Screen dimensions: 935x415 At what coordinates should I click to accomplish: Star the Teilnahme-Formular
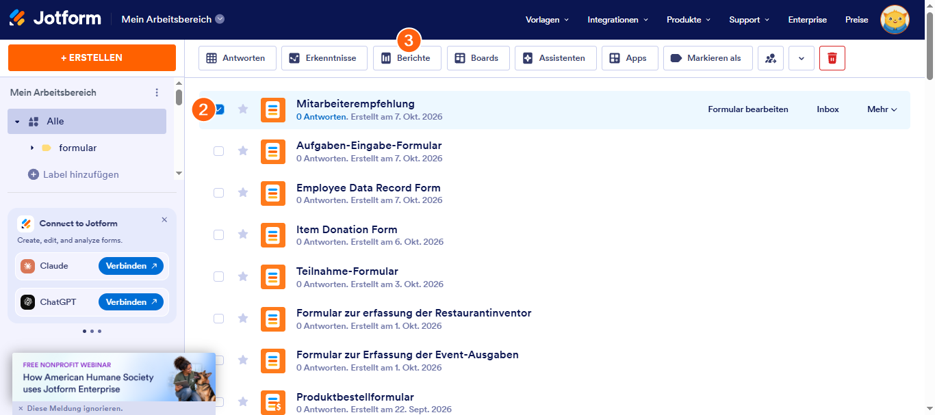243,276
